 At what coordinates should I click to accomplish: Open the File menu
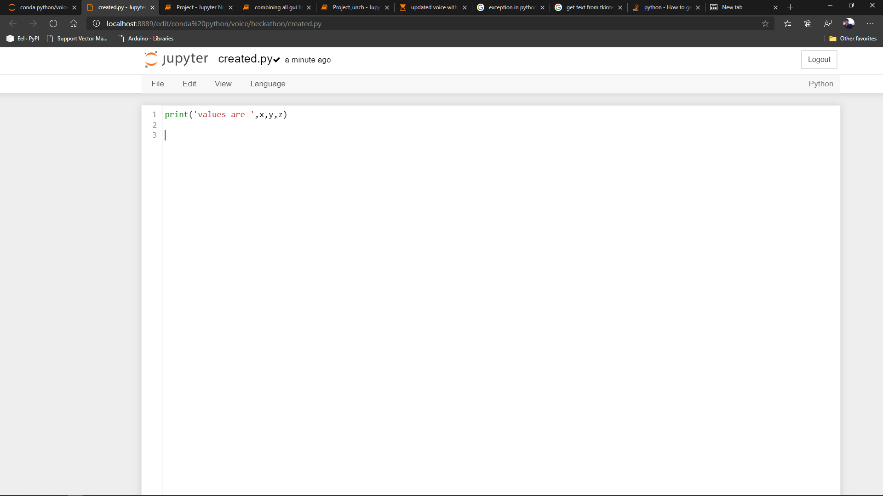click(x=157, y=84)
